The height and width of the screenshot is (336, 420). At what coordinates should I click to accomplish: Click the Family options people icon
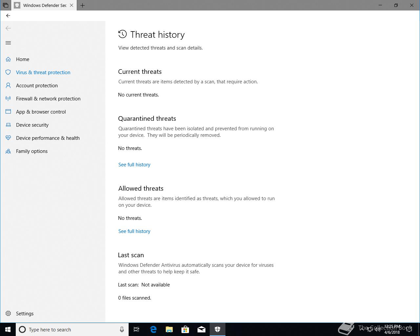[x=8, y=151]
